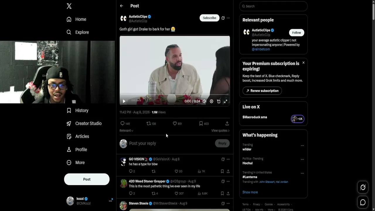Subscribe to AutisticClips
The width and height of the screenshot is (375, 211).
tap(209, 18)
